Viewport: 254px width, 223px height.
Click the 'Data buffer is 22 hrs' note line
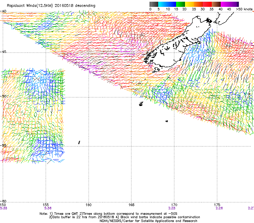click(x=82, y=217)
